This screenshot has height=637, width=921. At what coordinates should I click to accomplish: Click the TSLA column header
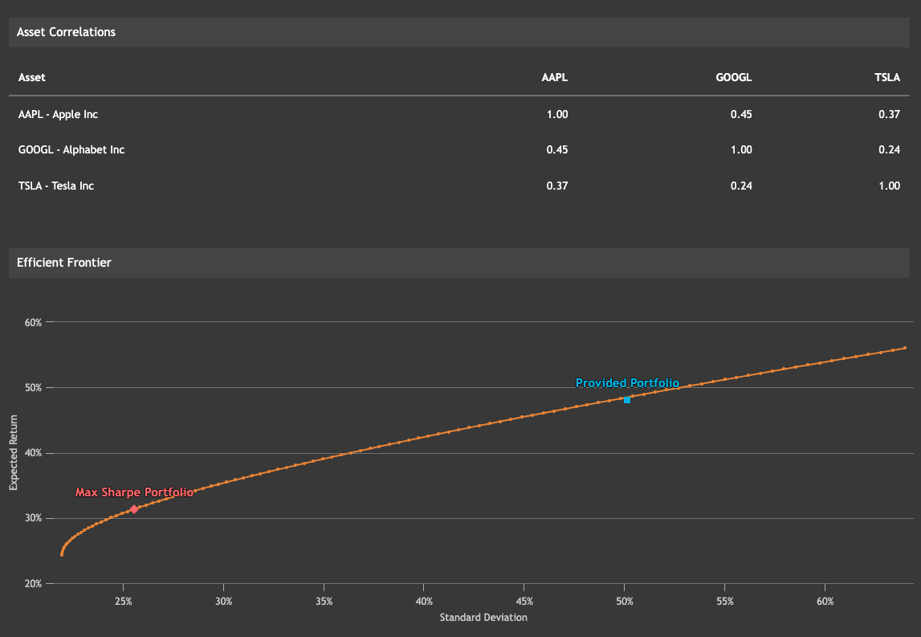click(x=887, y=77)
